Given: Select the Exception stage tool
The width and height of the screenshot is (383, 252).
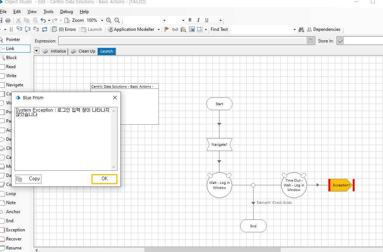Looking at the screenshot, I should click(x=15, y=230).
